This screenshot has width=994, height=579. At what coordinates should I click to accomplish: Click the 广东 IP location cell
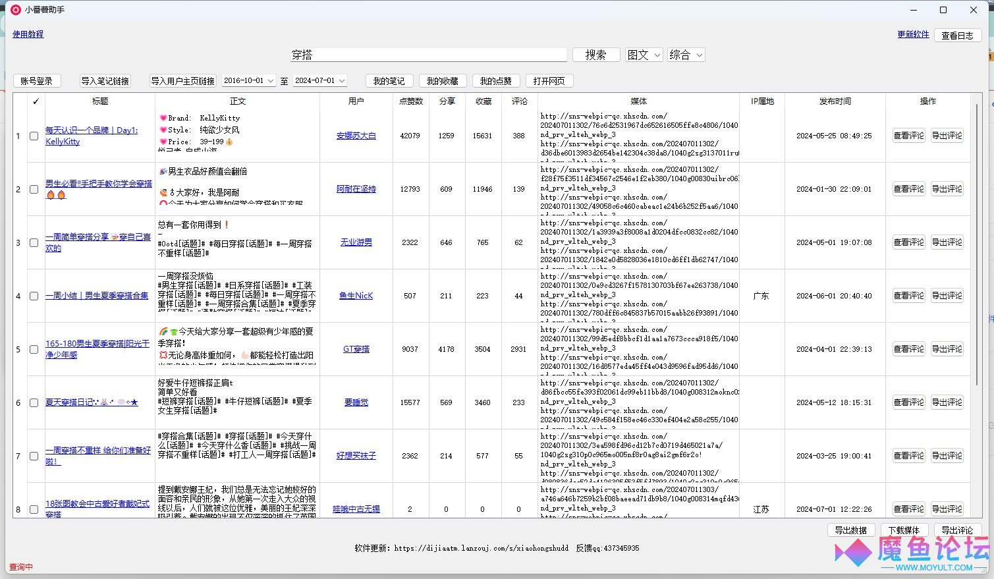761,296
